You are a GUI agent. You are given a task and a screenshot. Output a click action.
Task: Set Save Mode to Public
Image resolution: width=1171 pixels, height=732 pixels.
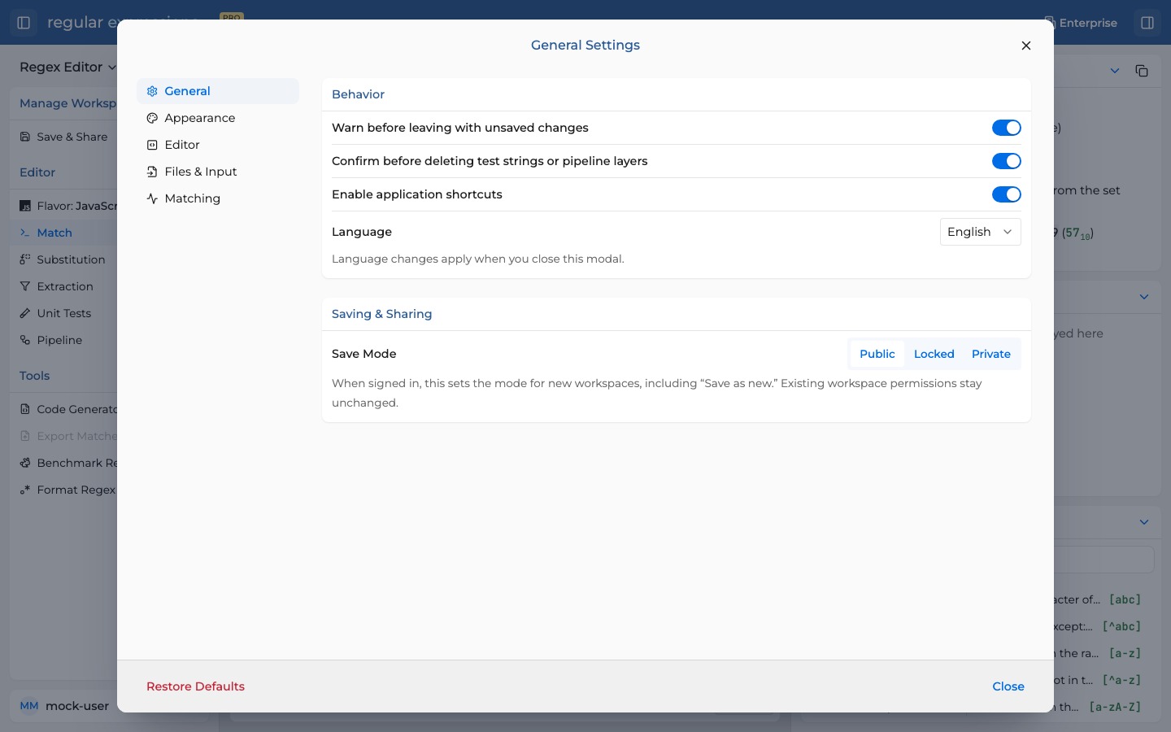coord(877,354)
